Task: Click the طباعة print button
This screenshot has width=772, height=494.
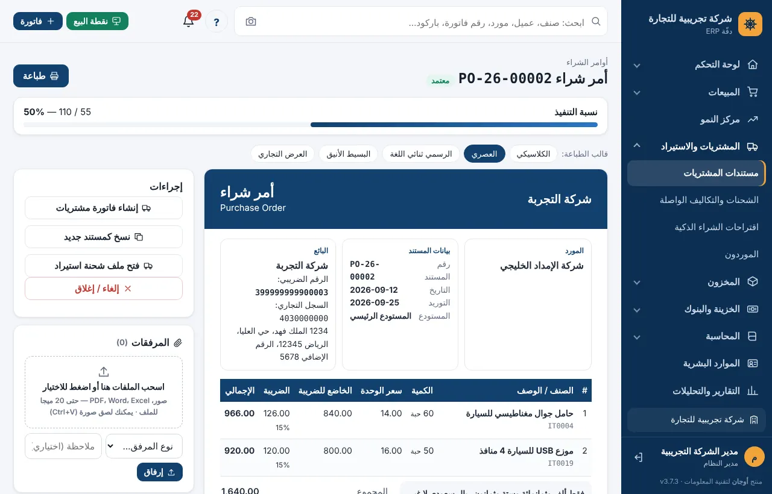Action: click(x=41, y=76)
